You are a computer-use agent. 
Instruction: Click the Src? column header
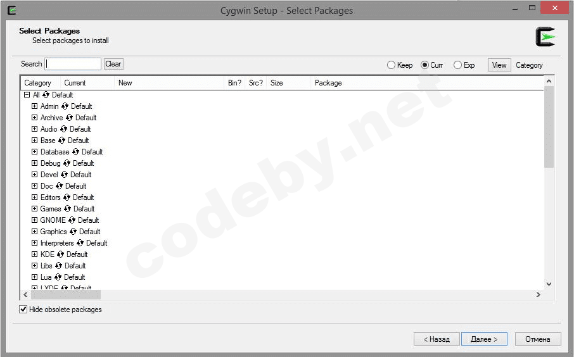(x=256, y=83)
